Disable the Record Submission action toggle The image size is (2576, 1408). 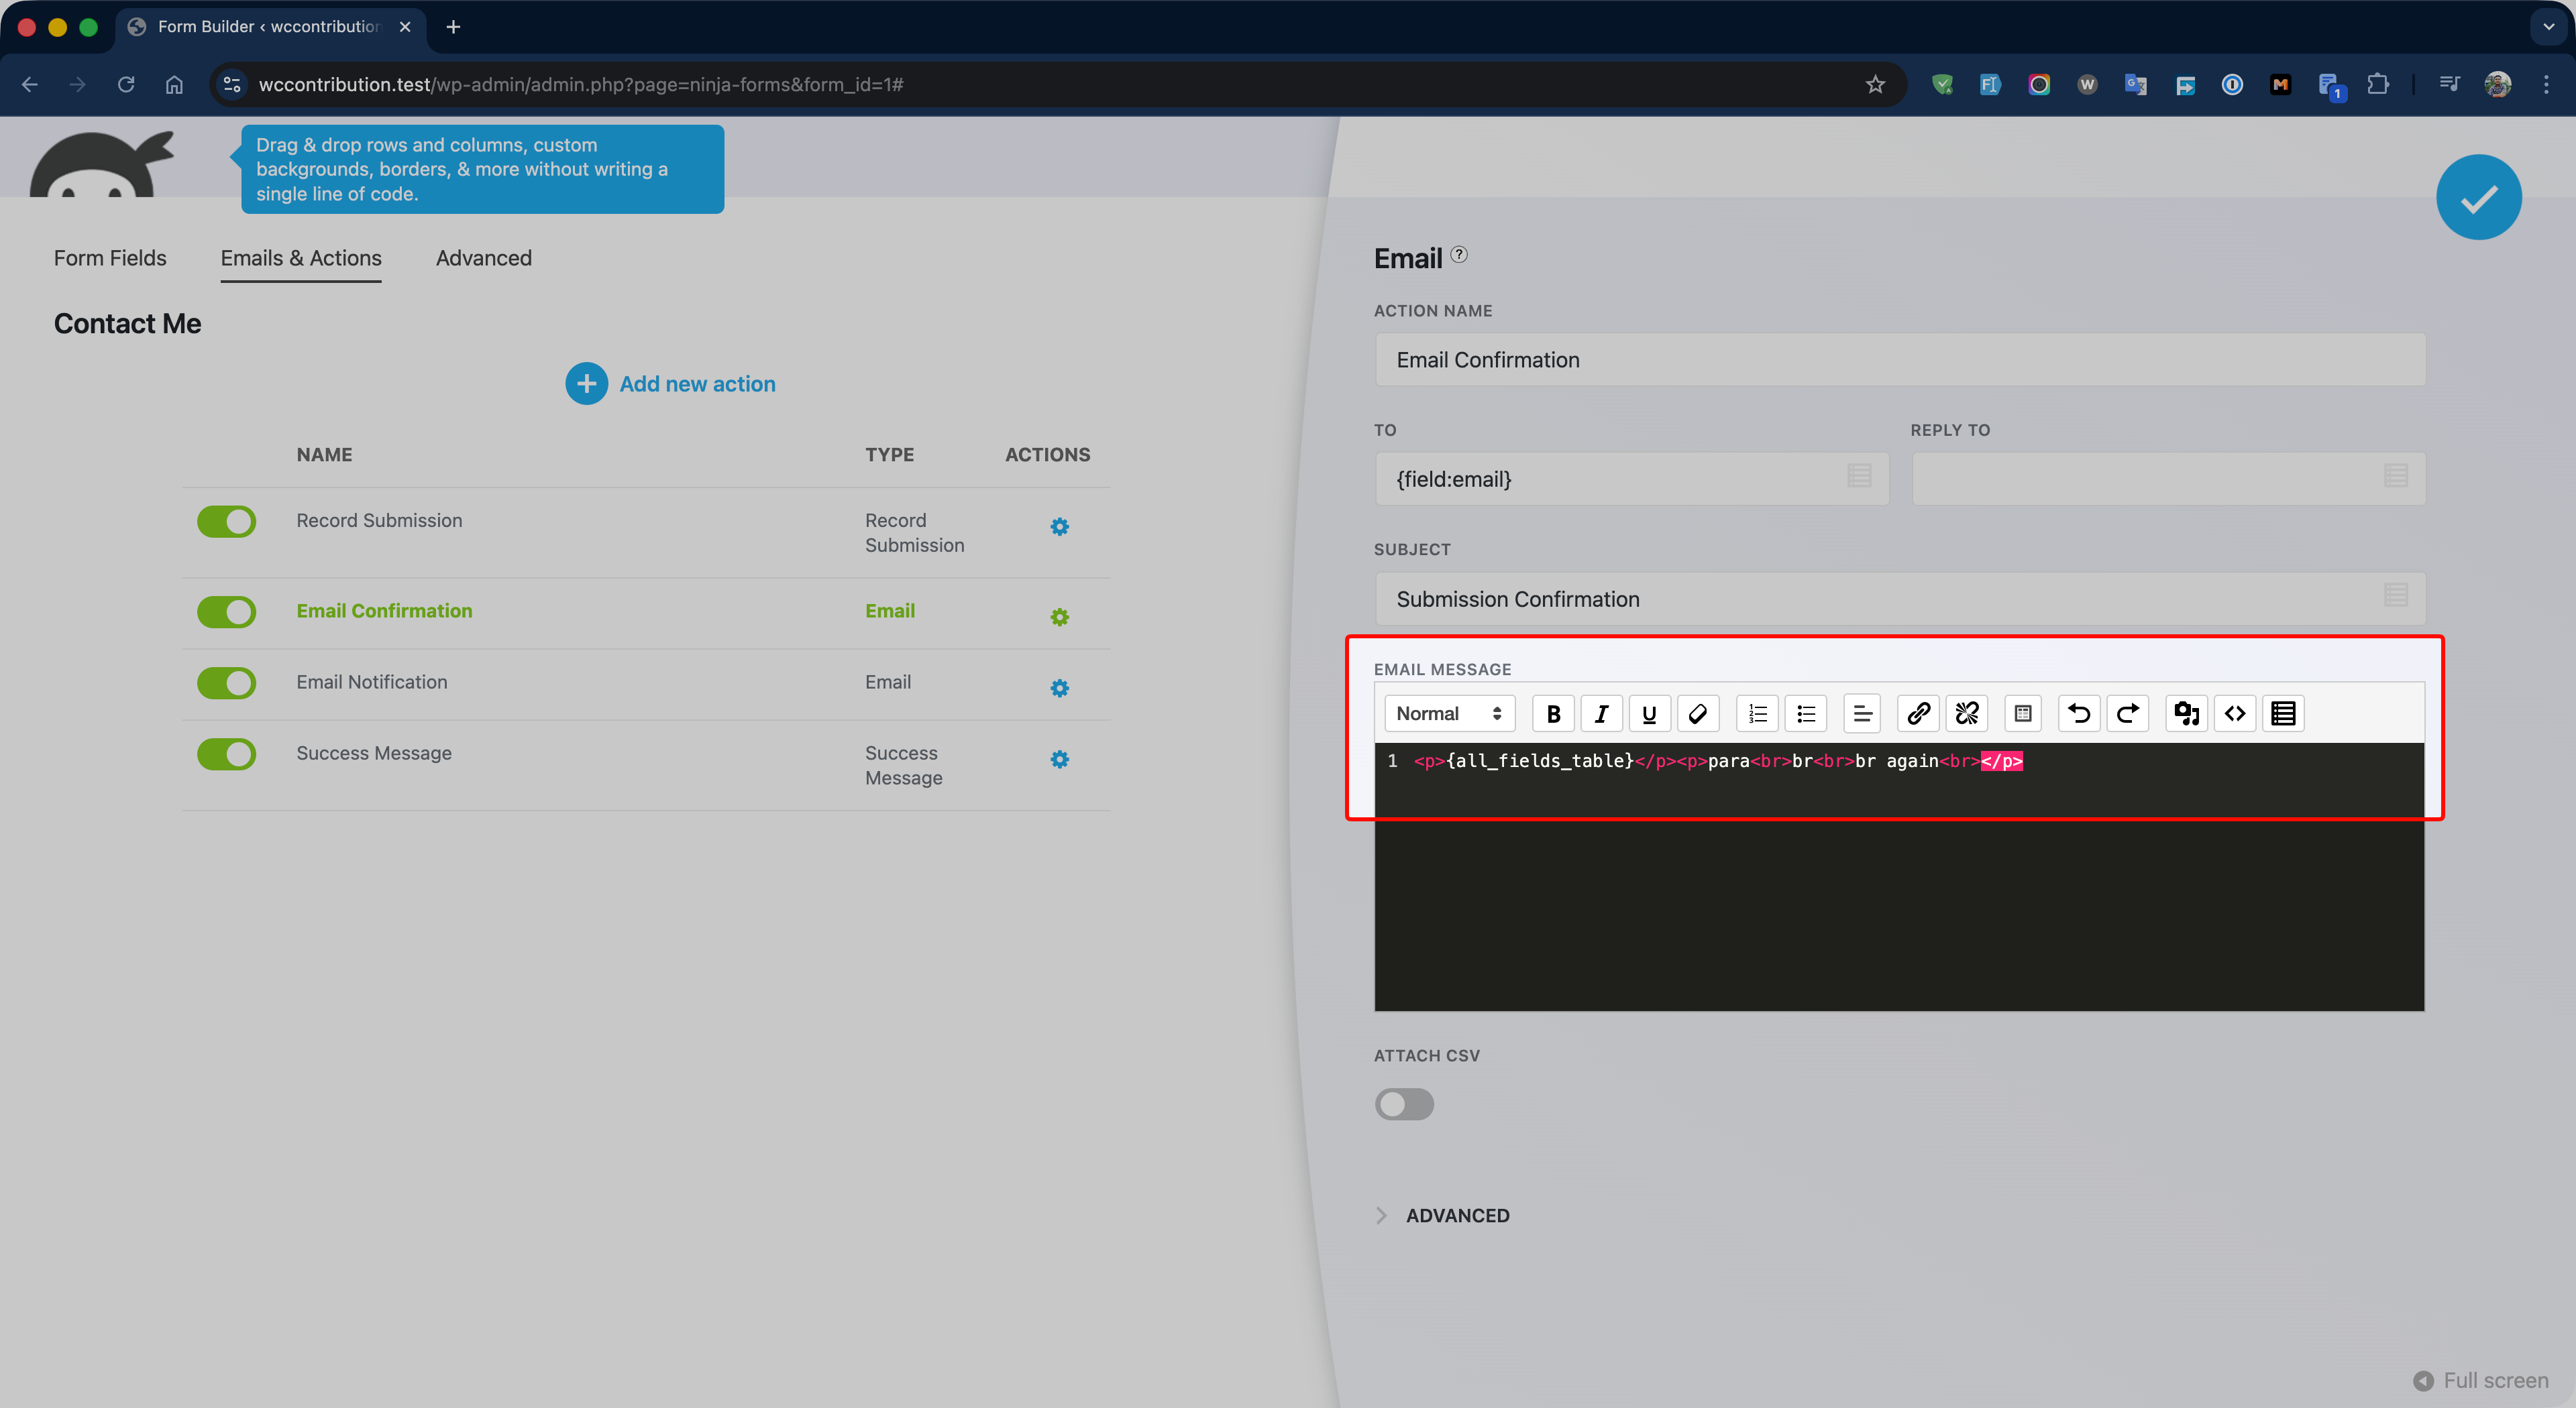click(x=227, y=522)
